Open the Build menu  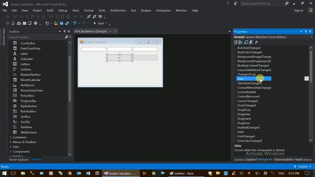(x=50, y=10)
